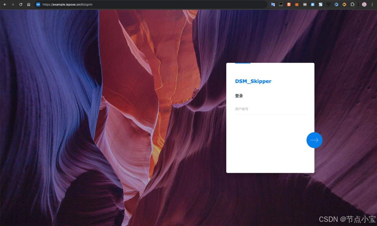Open the Extensions puzzle-piece menu
The width and height of the screenshot is (377, 226).
[352, 4]
